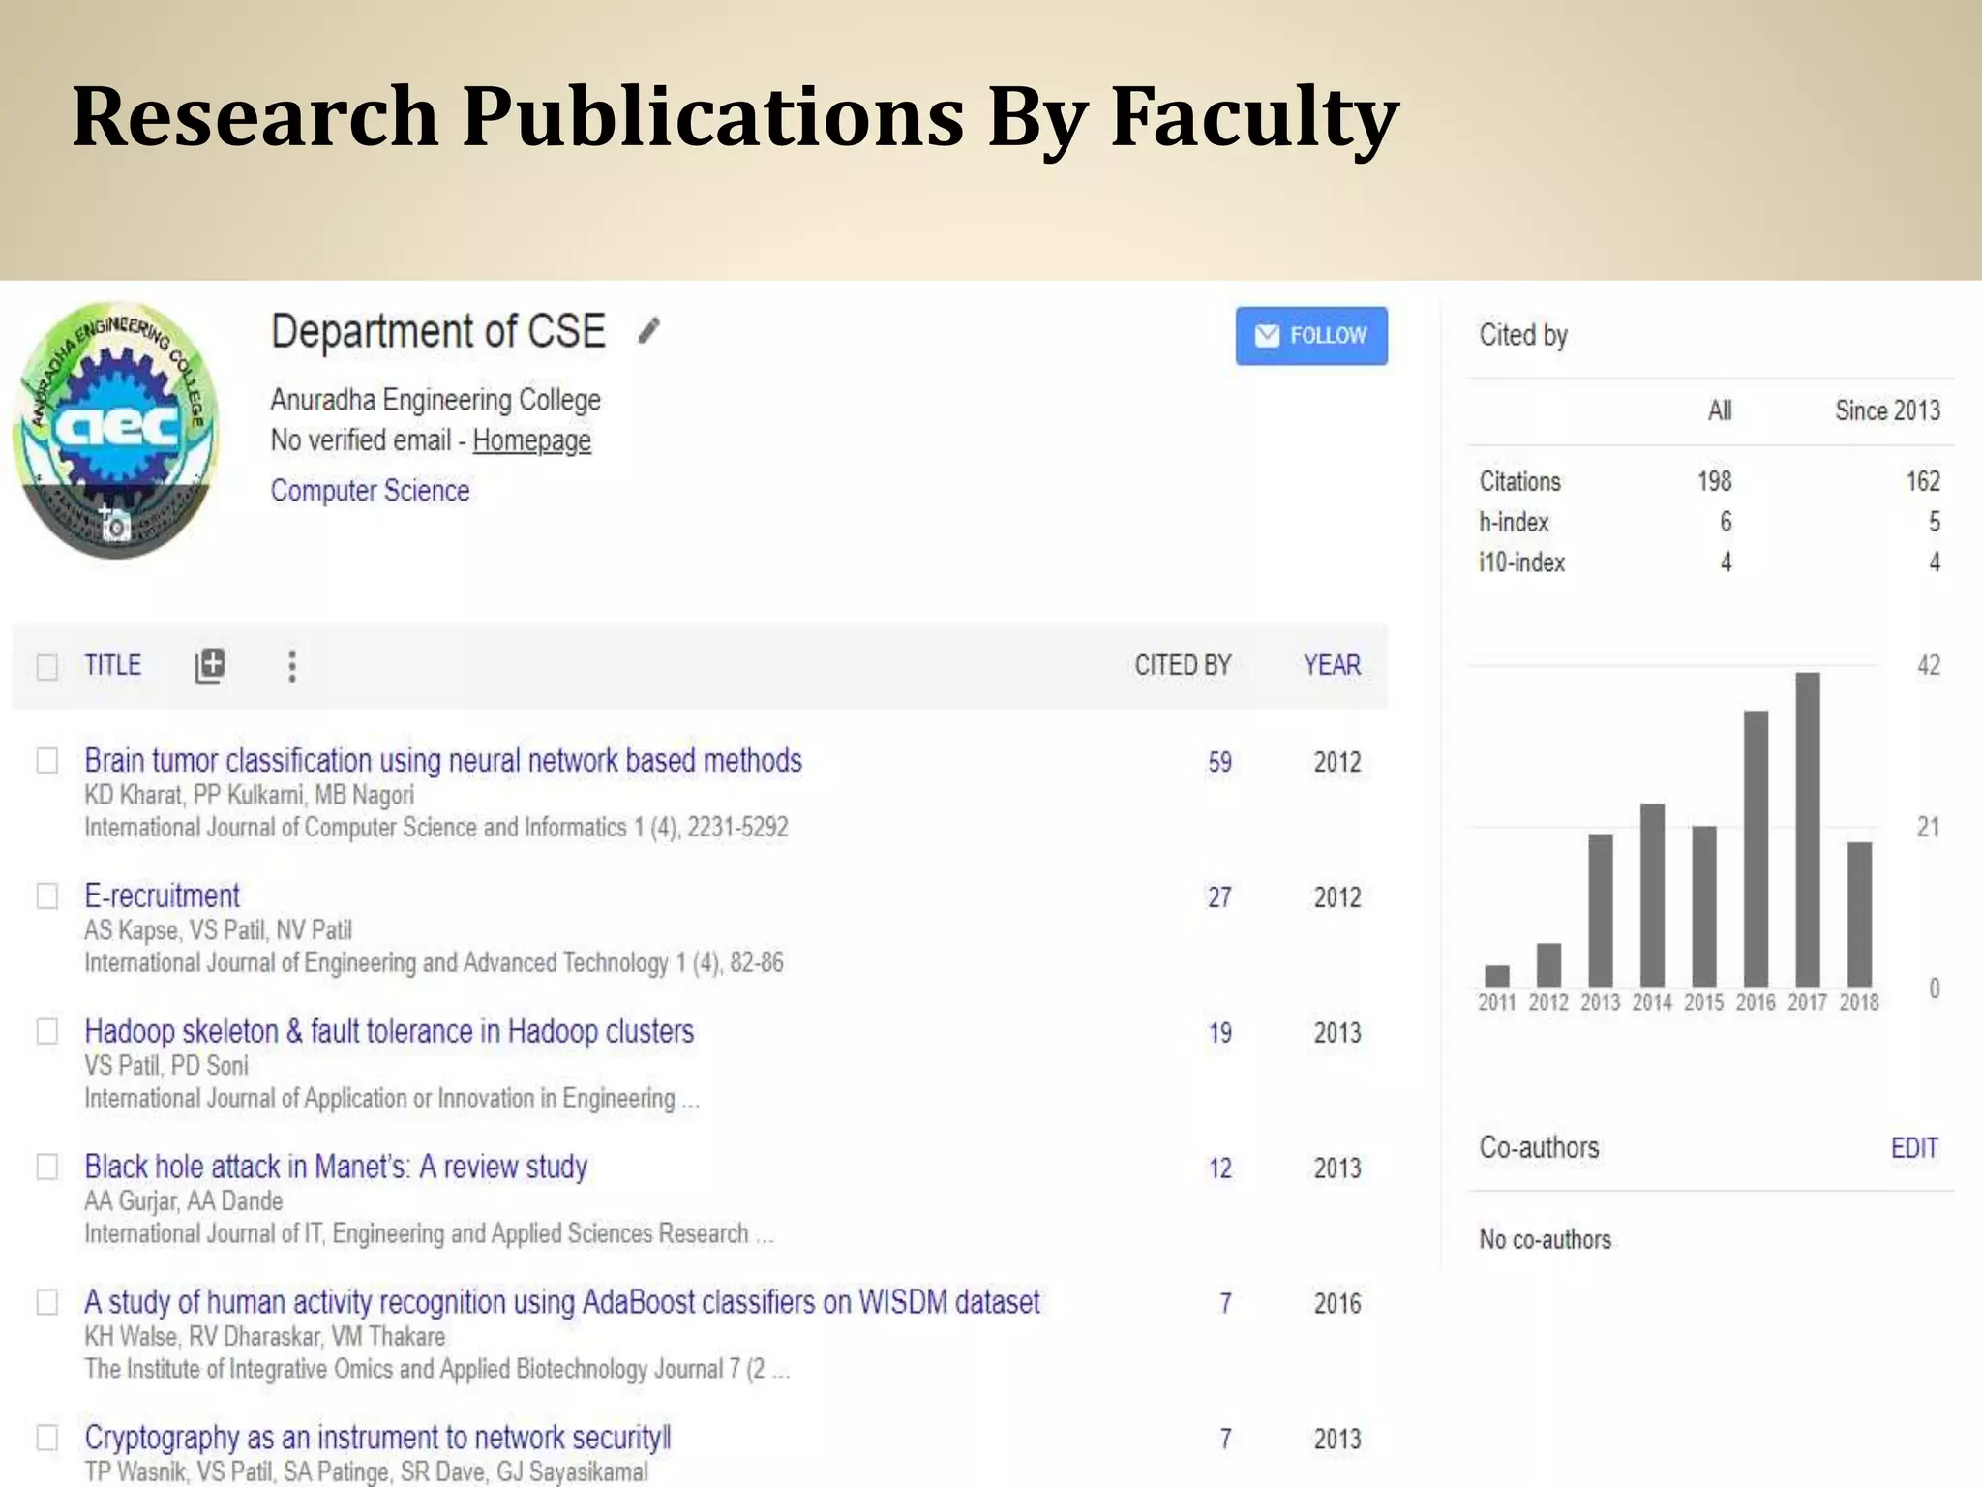1982x1487 pixels.
Task: Check the Brain tumor classification paper box
Action: pos(46,761)
